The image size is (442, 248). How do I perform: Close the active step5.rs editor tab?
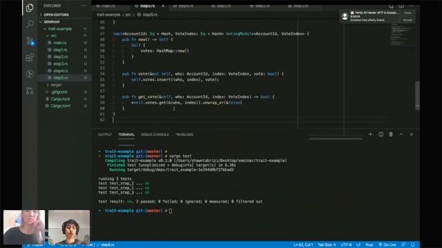[x=163, y=6]
